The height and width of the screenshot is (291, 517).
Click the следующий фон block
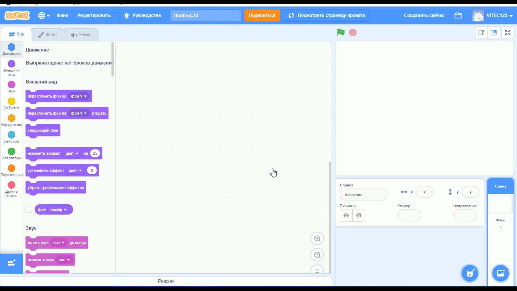[43, 130]
